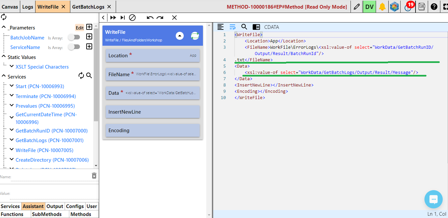448x218 pixels.
Task: Open the BatchJobName parameter link
Action: (x=27, y=37)
